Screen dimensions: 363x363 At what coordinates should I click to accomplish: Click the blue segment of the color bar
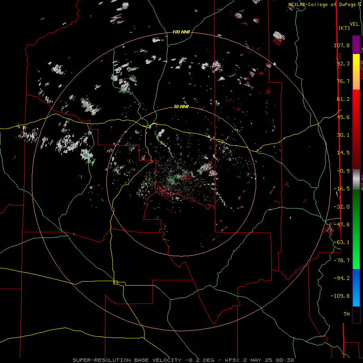tap(356, 288)
